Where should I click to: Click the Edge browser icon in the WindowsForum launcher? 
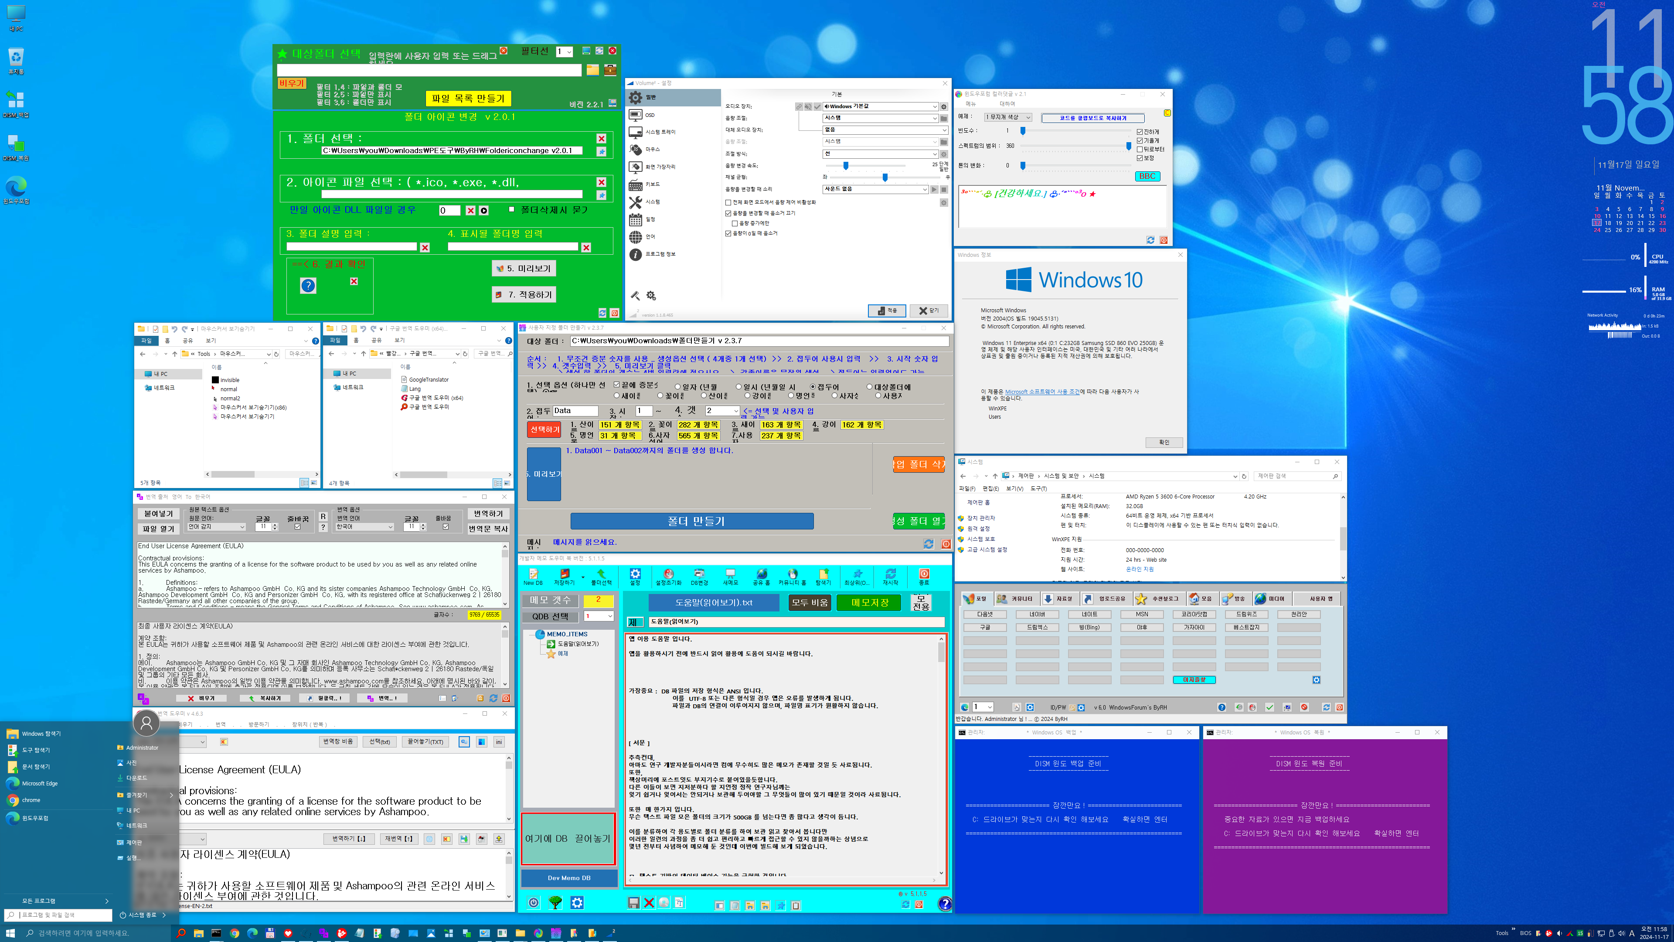point(965,707)
